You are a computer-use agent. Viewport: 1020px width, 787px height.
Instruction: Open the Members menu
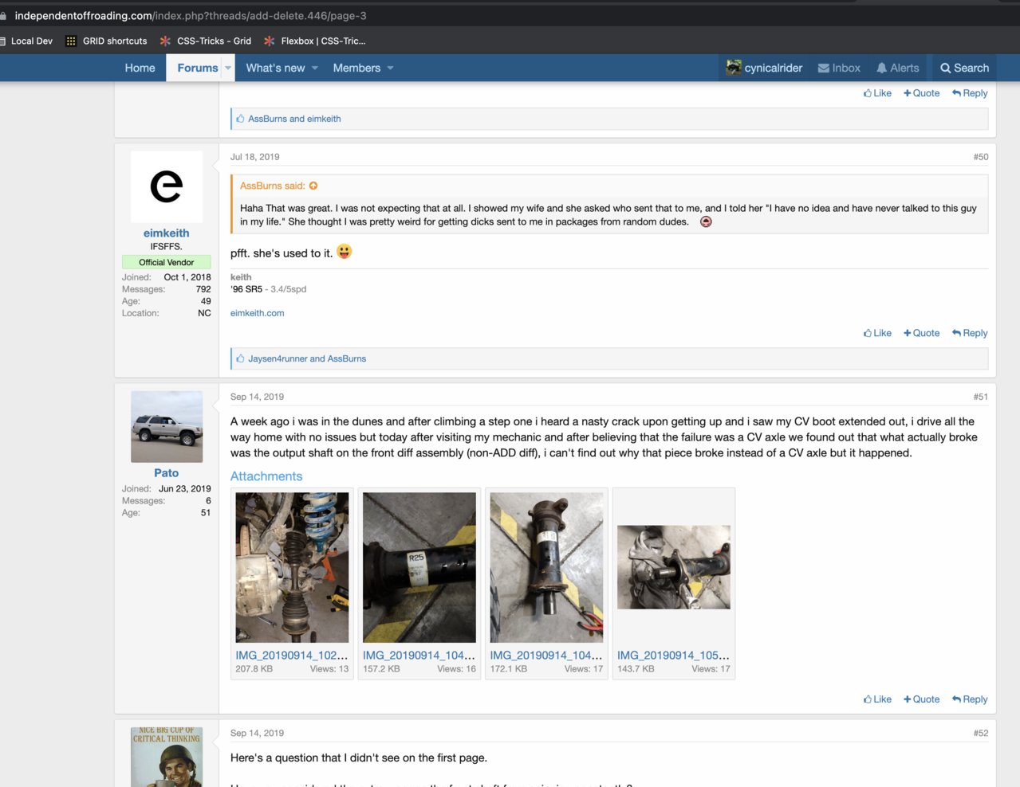point(356,68)
